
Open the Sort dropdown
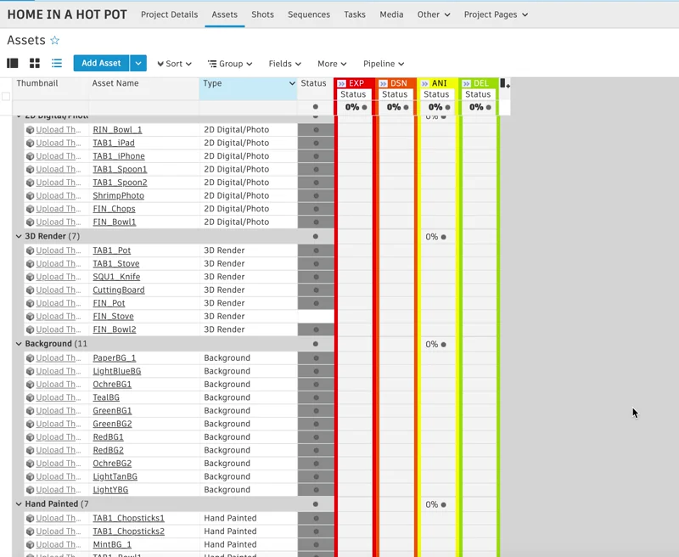tap(174, 64)
